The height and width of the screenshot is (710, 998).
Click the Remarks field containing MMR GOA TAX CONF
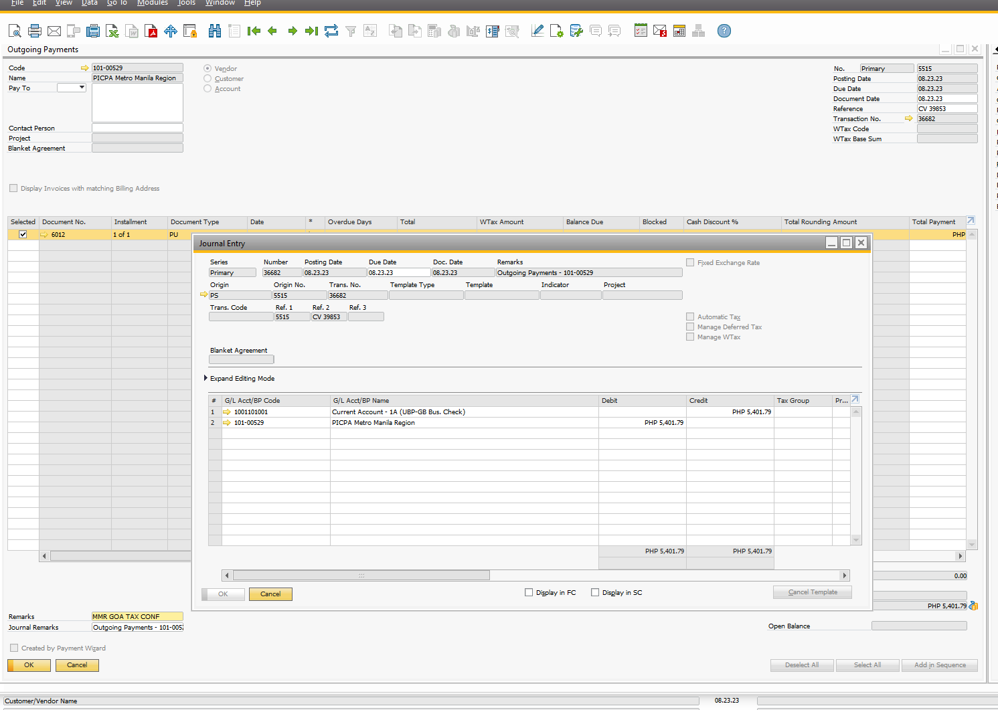pyautogui.click(x=137, y=617)
